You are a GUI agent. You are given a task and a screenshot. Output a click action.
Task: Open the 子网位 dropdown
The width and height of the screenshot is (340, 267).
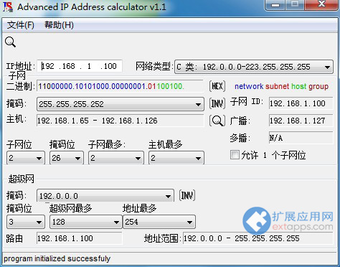click(x=26, y=158)
